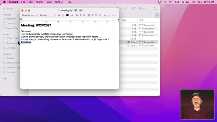Screen dimensions: 217x122
Task: Center align the text
Action: pos(93,15)
